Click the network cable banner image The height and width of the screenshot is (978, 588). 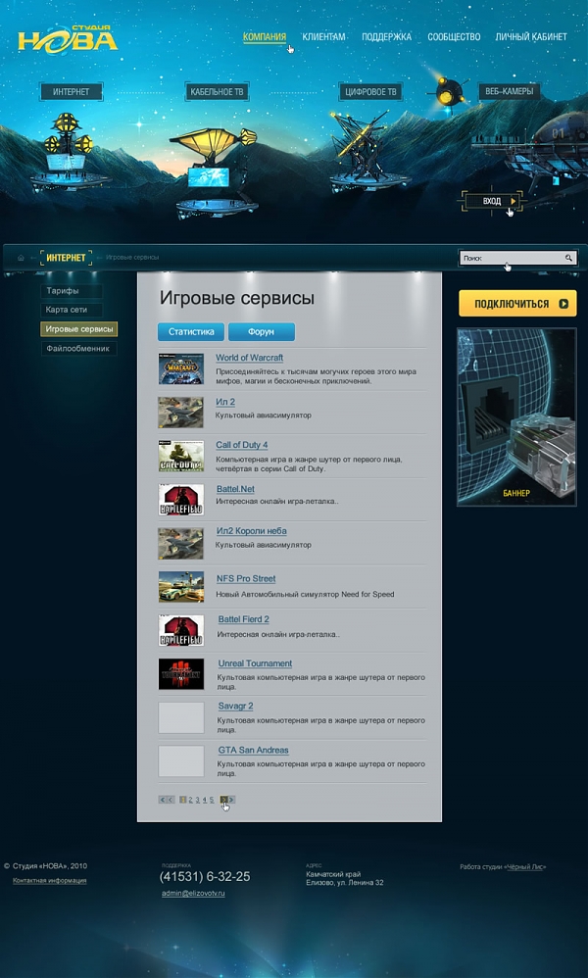tap(516, 416)
